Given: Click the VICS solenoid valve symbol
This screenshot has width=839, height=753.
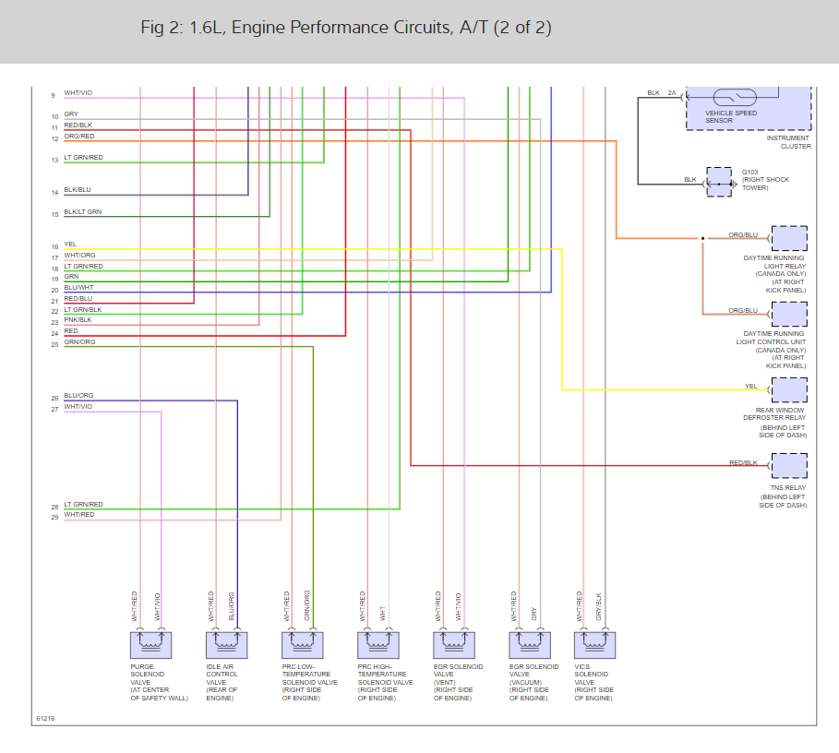Looking at the screenshot, I should click(594, 645).
